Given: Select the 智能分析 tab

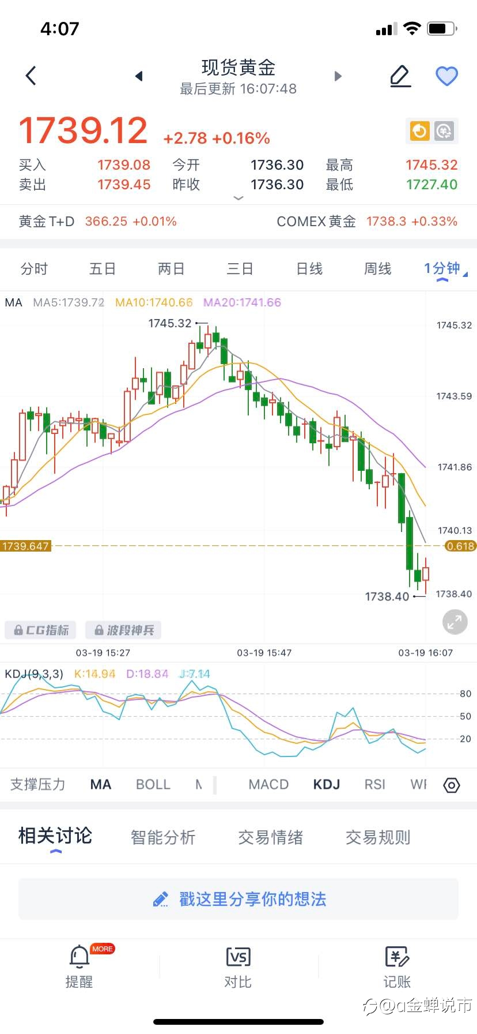Looking at the screenshot, I should [163, 837].
